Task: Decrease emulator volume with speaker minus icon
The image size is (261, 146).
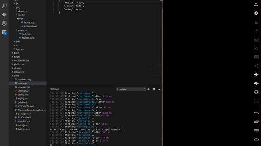Action: [x=256, y=83]
